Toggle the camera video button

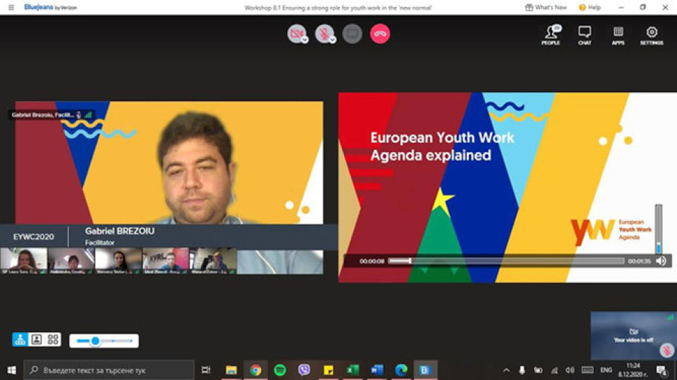point(296,33)
